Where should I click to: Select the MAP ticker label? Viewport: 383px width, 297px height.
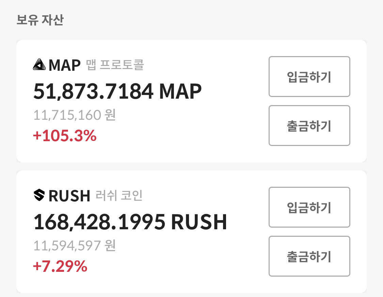pyautogui.click(x=65, y=65)
